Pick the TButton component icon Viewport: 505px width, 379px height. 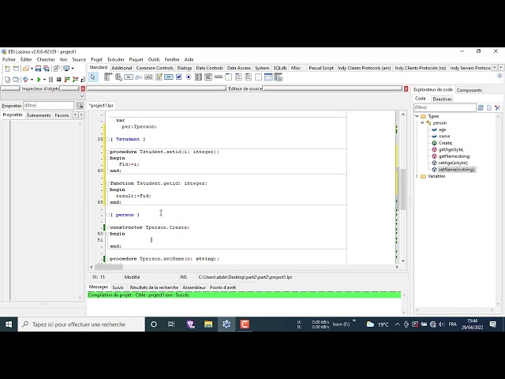click(129, 77)
